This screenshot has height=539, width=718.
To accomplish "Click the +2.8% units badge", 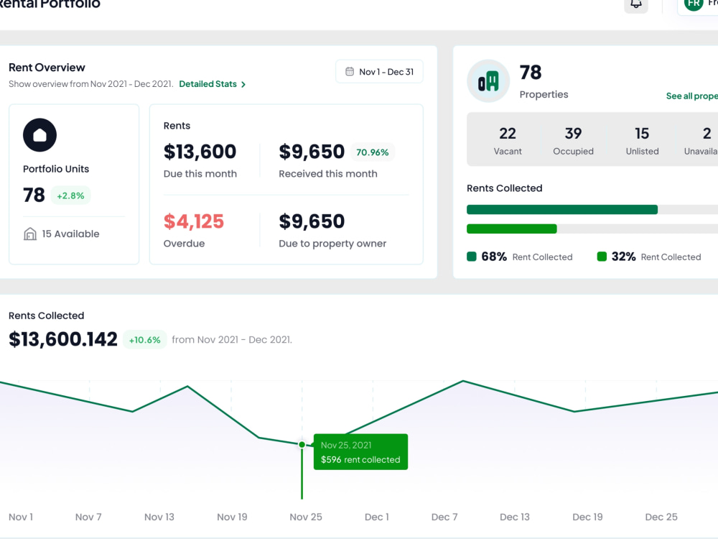I will 70,195.
